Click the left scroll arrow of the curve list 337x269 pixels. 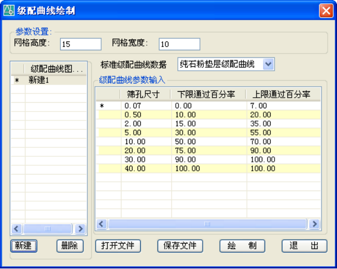pyautogui.click(x=17, y=229)
